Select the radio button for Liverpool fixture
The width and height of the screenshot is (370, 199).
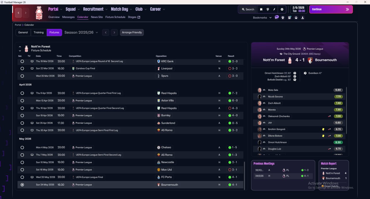click(22, 69)
